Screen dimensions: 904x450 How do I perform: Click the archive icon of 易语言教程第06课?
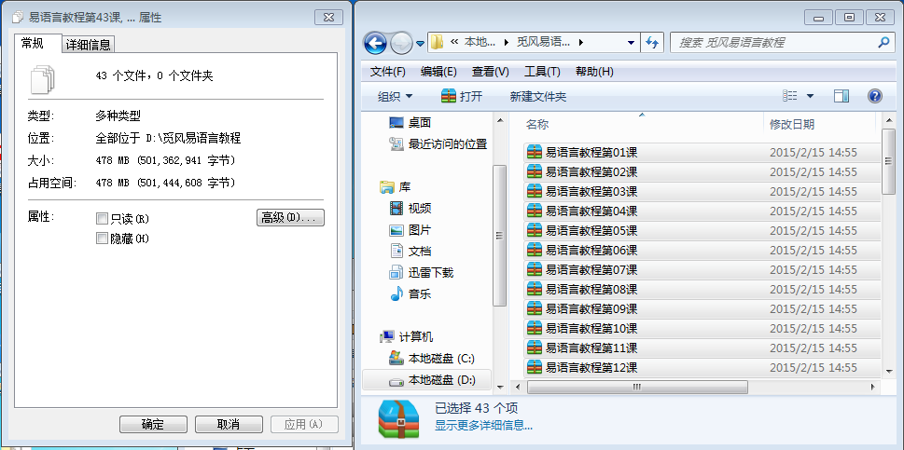pos(535,251)
